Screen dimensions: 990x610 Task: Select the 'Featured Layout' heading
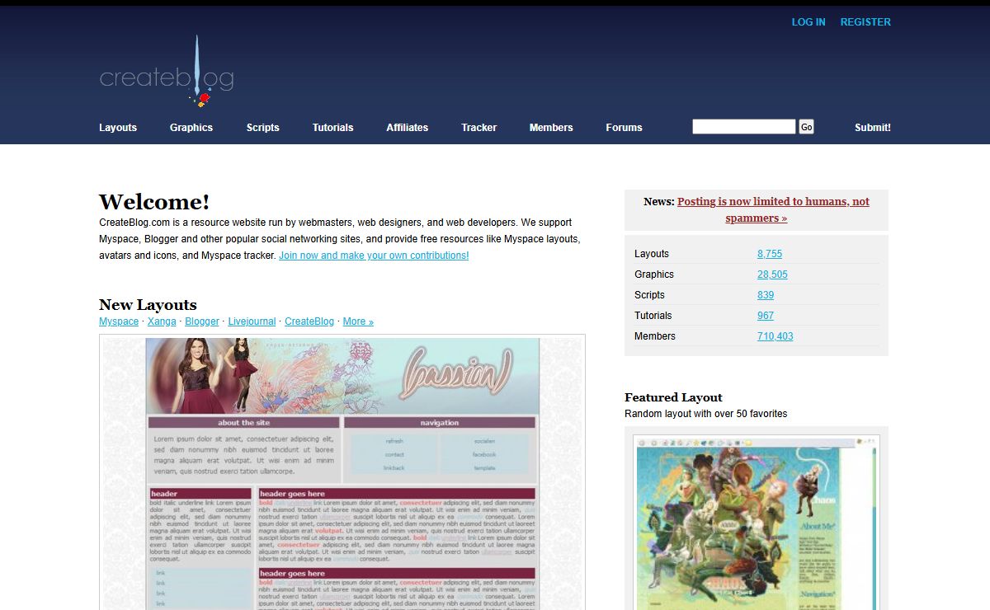click(x=673, y=397)
